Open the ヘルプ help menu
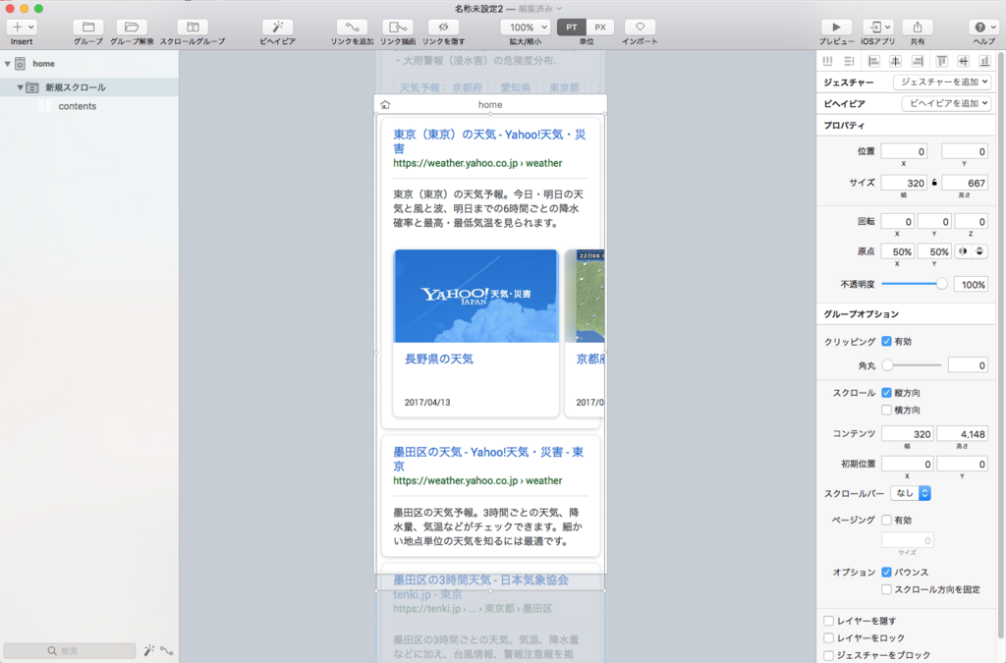 coord(983,27)
